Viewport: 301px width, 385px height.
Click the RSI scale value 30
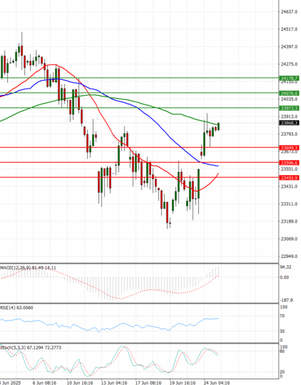point(282,331)
